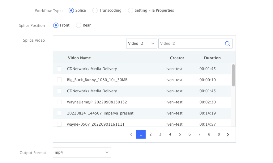Go to next page arrow

click(228, 135)
